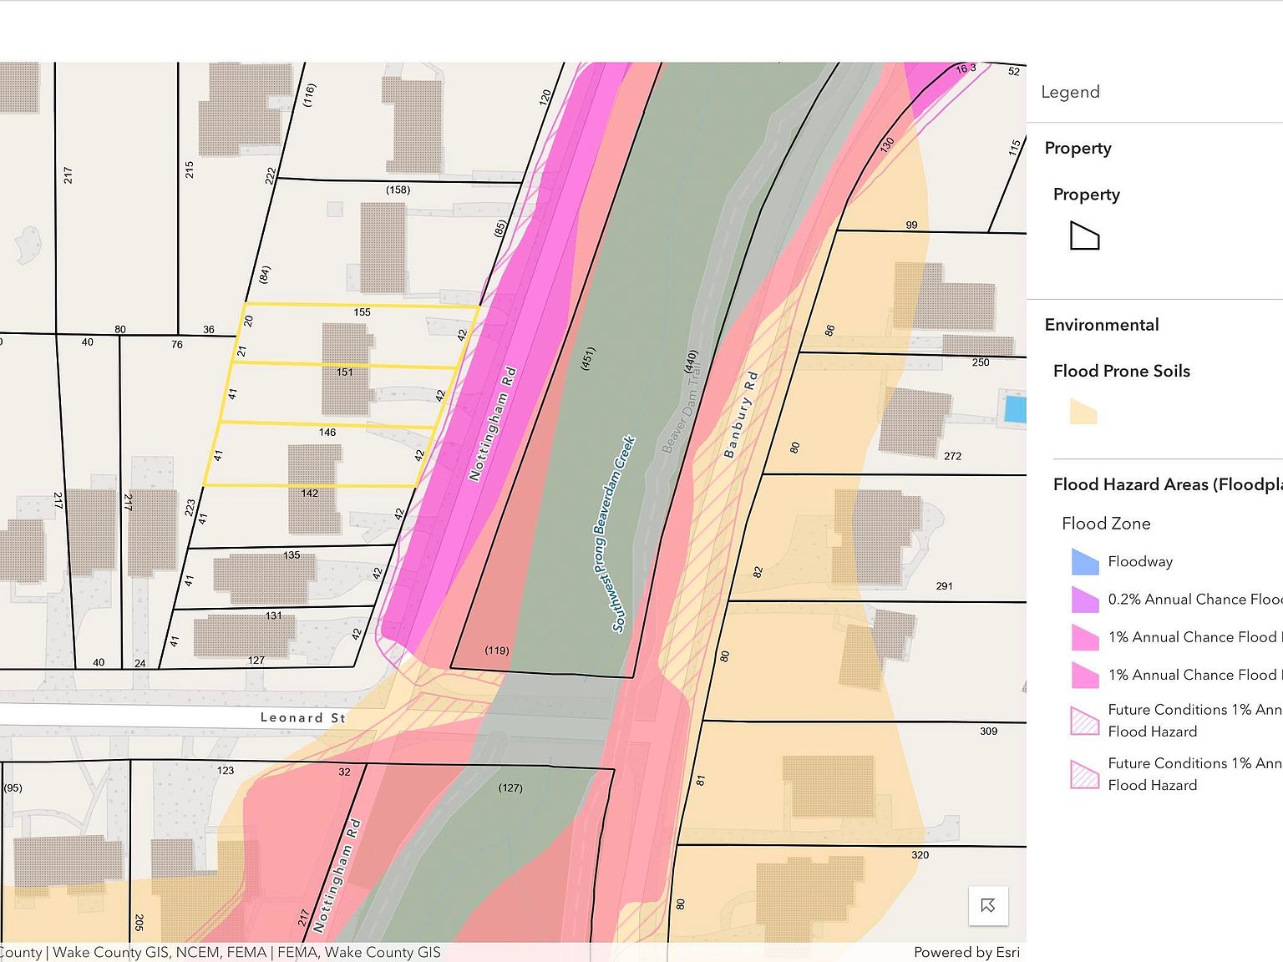Select the Environmental section heading
This screenshot has height=962, width=1283.
(x=1101, y=325)
